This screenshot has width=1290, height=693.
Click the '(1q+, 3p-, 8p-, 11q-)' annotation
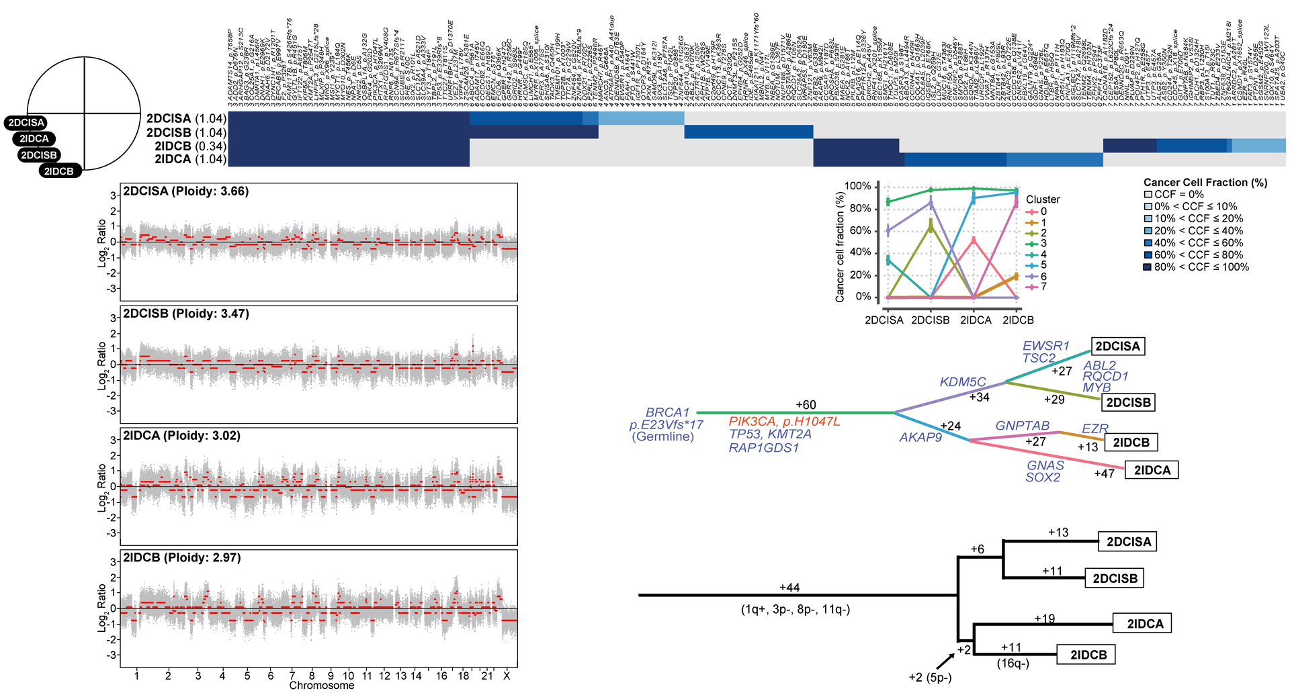pyautogui.click(x=795, y=610)
